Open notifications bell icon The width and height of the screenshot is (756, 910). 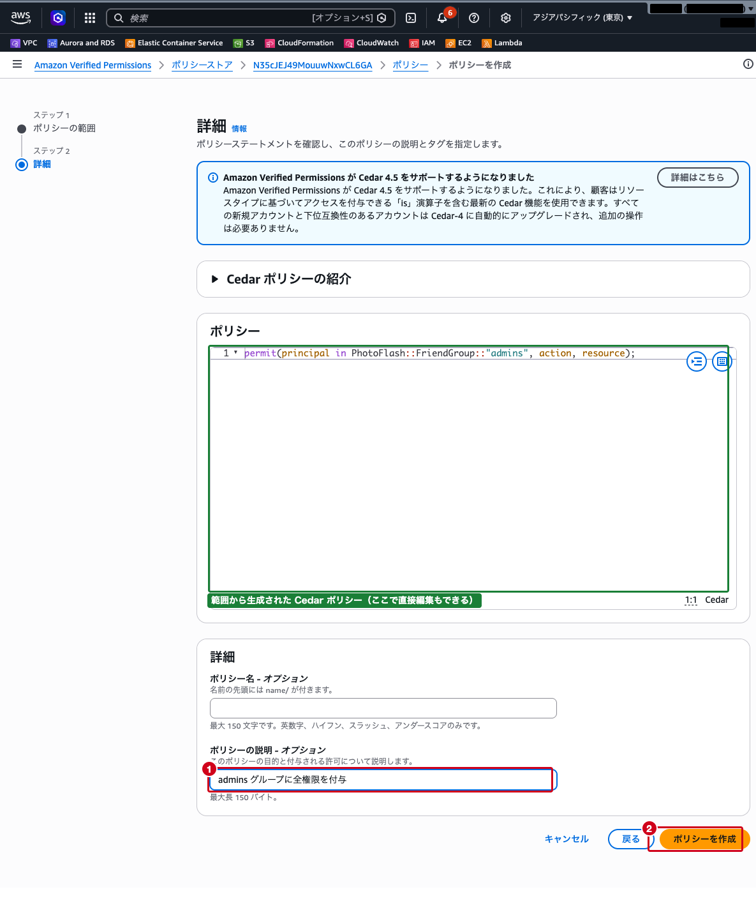(x=442, y=18)
